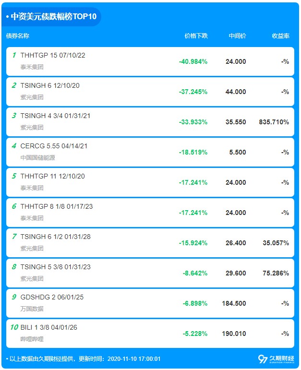Sort by the 价格下跌 column header
The width and height of the screenshot is (301, 370).
[x=196, y=36]
